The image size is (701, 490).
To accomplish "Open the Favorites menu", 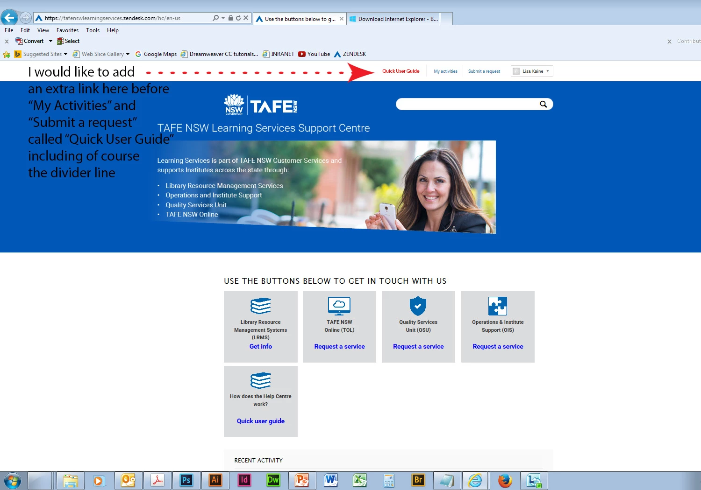I will (67, 30).
